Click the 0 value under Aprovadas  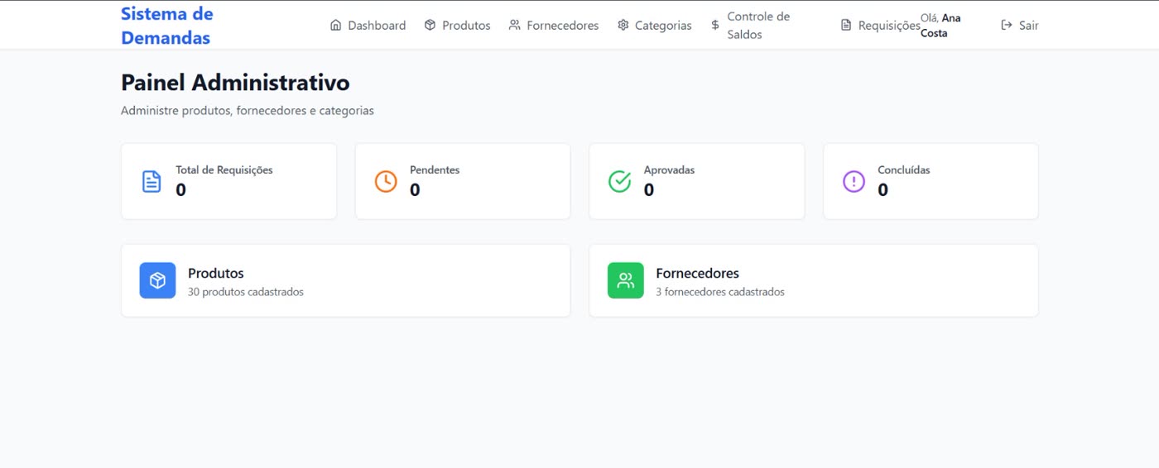pos(649,190)
